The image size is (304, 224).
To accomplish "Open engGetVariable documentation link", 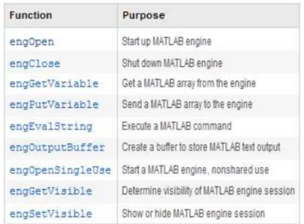I will click(x=54, y=84).
